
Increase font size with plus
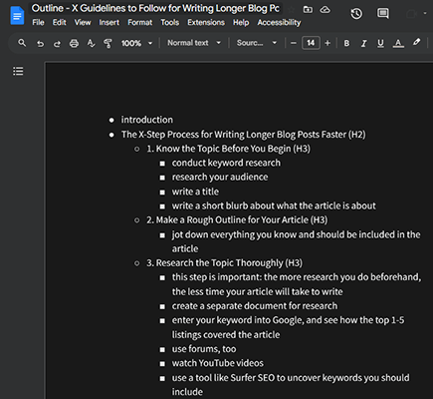pos(327,43)
